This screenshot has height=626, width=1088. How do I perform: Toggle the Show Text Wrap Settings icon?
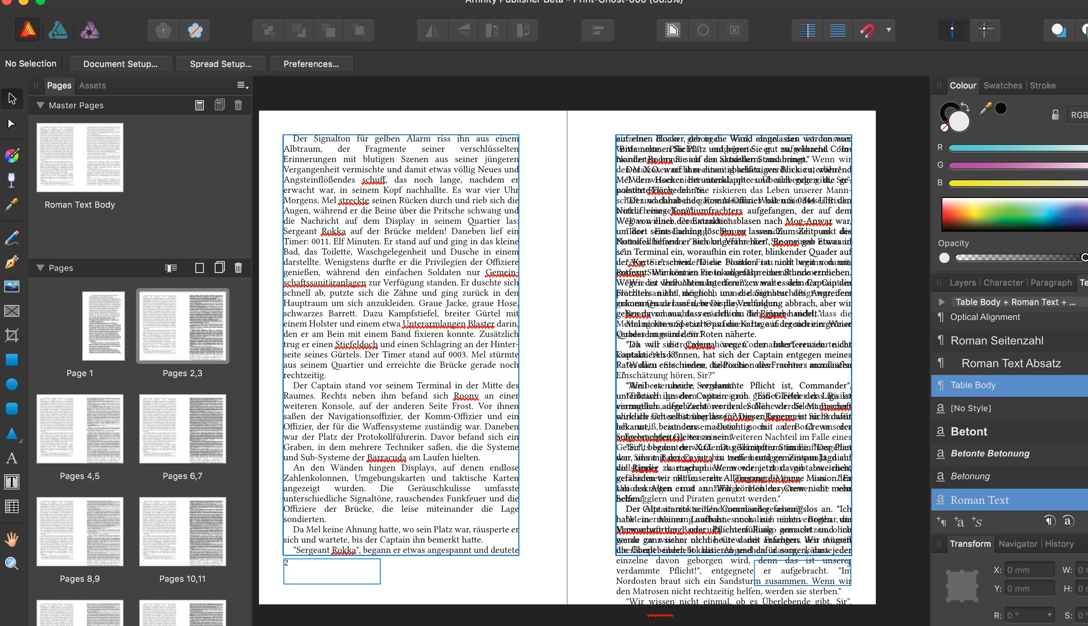673,30
